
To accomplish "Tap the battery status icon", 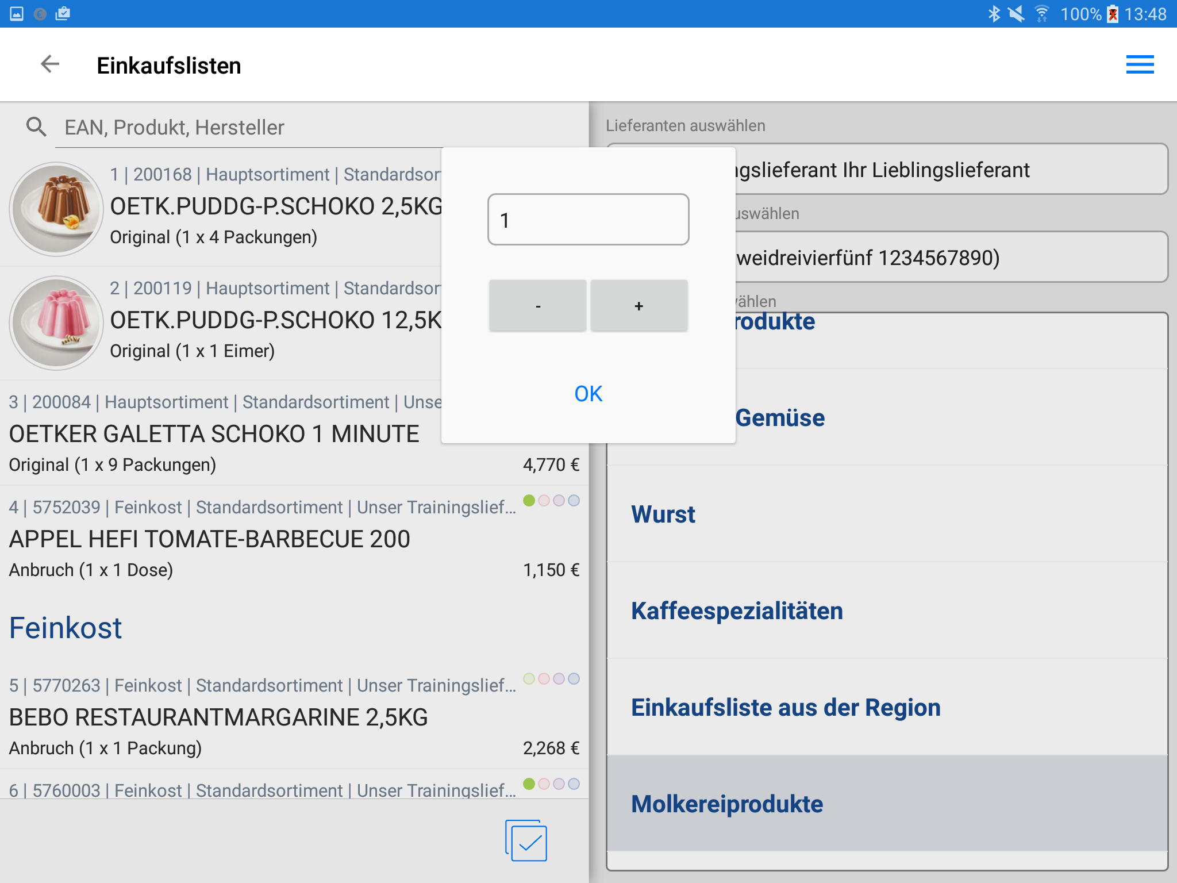I will [x=1113, y=14].
